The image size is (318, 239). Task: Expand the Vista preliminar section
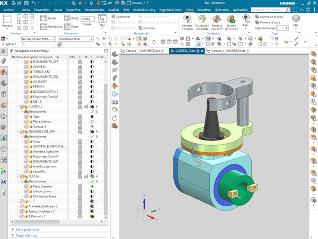(x=27, y=230)
